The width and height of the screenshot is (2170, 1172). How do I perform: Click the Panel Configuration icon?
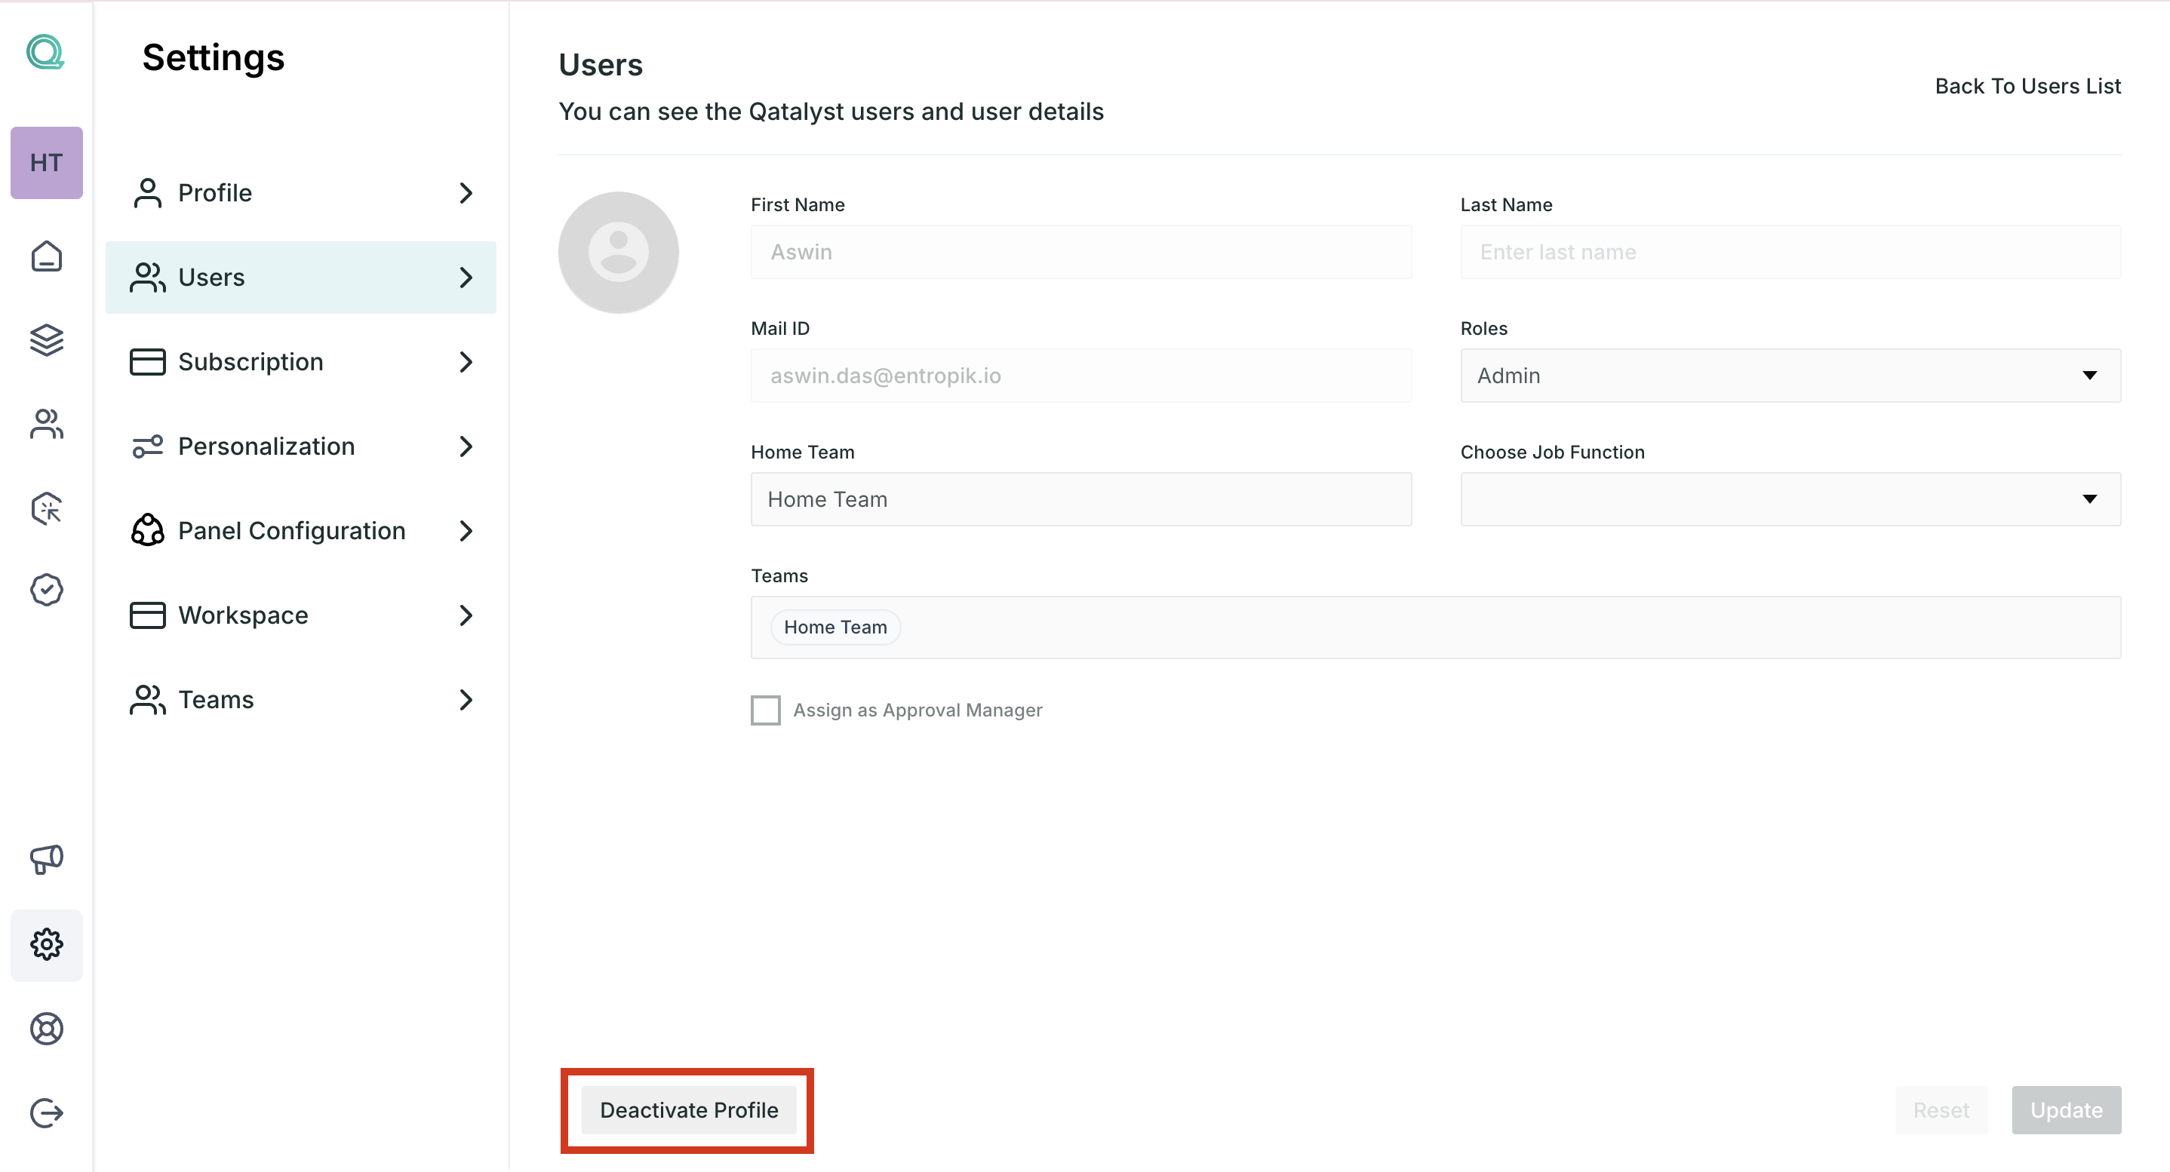(147, 530)
